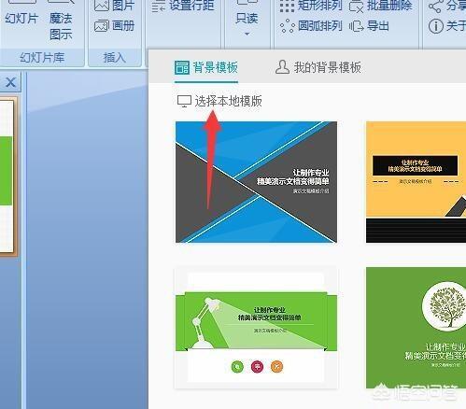The height and width of the screenshot is (409, 466).
Task: Select 圆弧排列 arrangement icon
Action: click(x=287, y=26)
